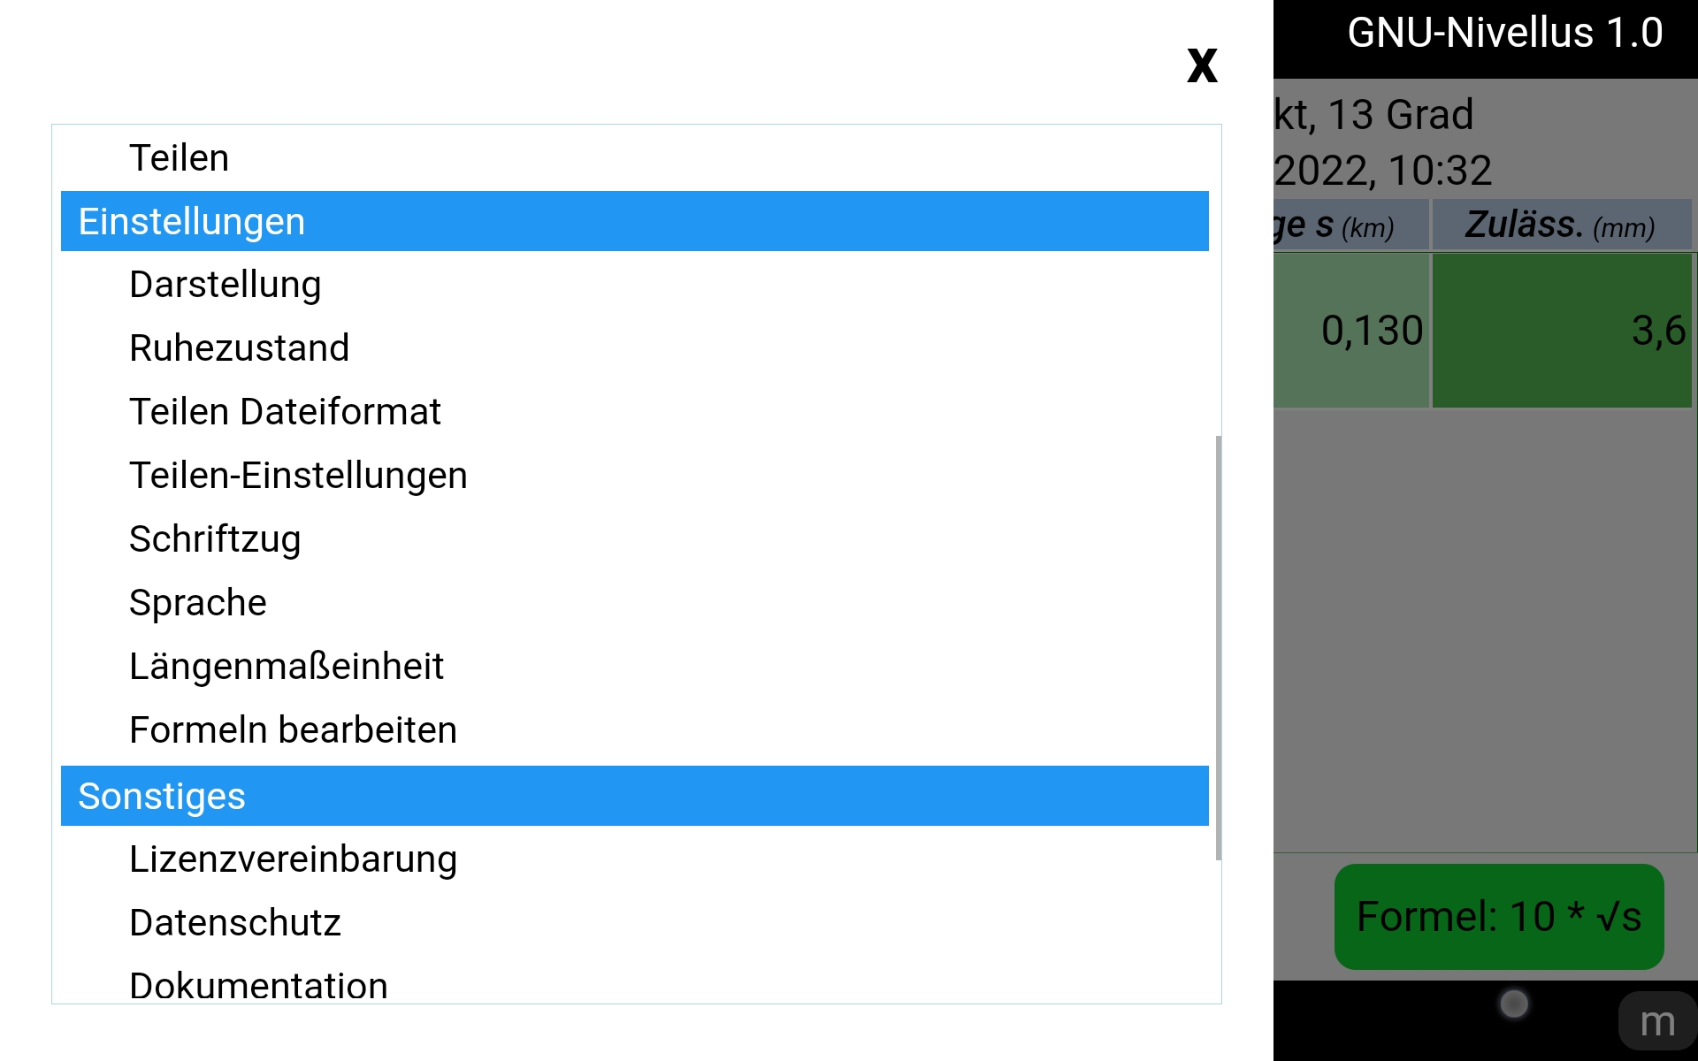Collapse the Sonstiges section header

[634, 796]
